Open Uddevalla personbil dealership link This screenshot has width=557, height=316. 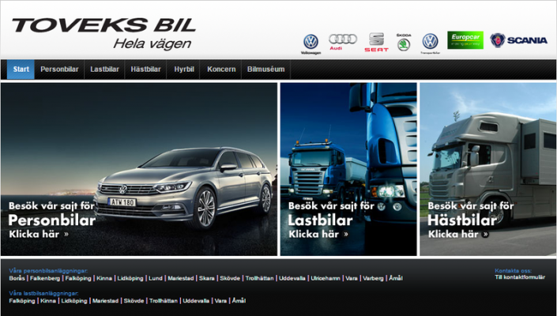click(x=292, y=278)
